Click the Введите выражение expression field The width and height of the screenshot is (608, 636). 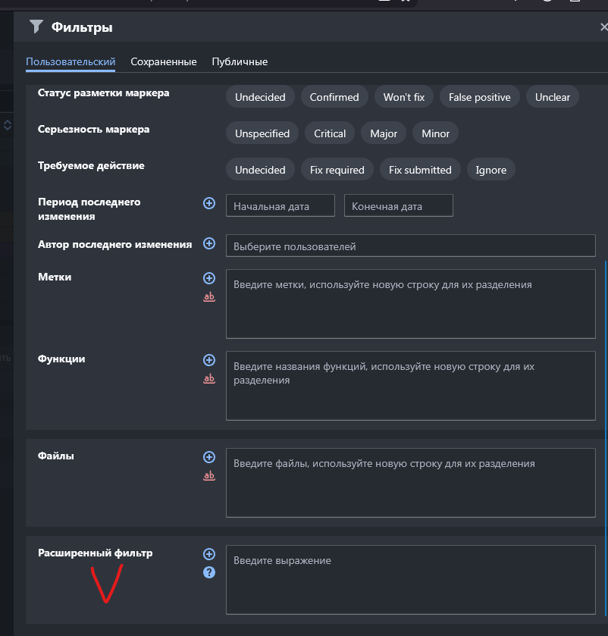pos(410,580)
